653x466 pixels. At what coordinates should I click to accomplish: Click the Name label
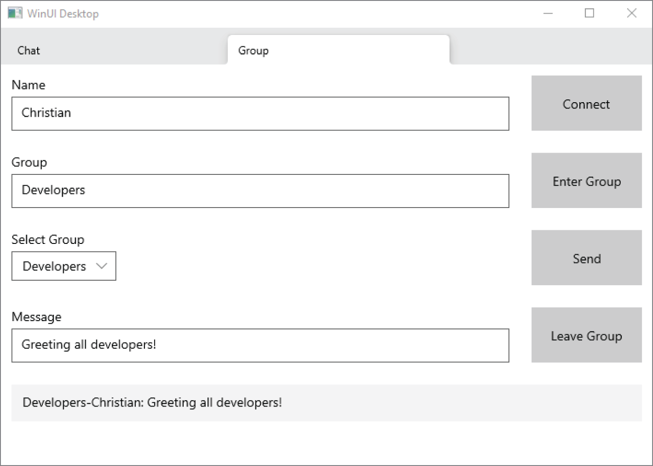[x=29, y=85]
